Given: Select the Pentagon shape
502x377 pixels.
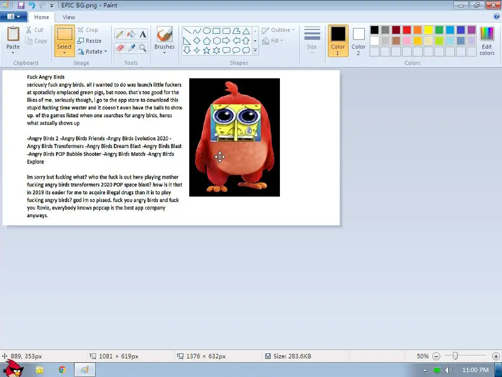Looking at the screenshot, I should [x=207, y=41].
